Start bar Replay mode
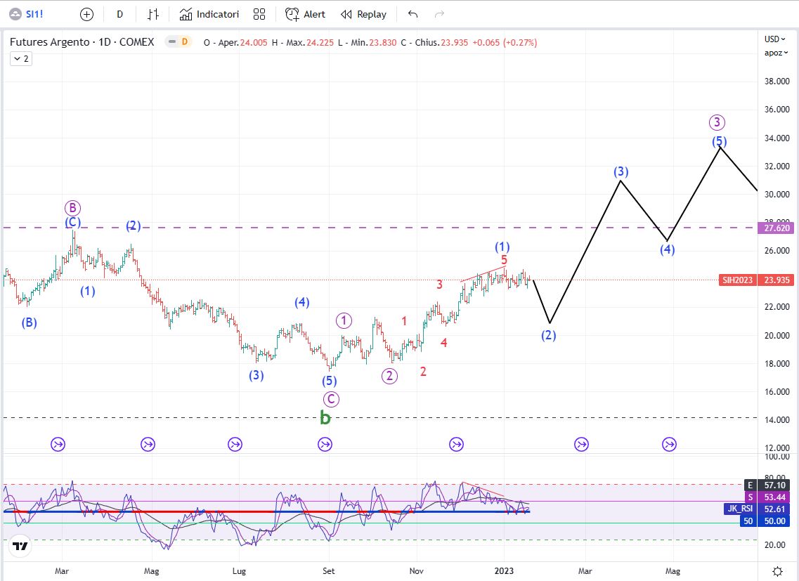 click(x=363, y=14)
